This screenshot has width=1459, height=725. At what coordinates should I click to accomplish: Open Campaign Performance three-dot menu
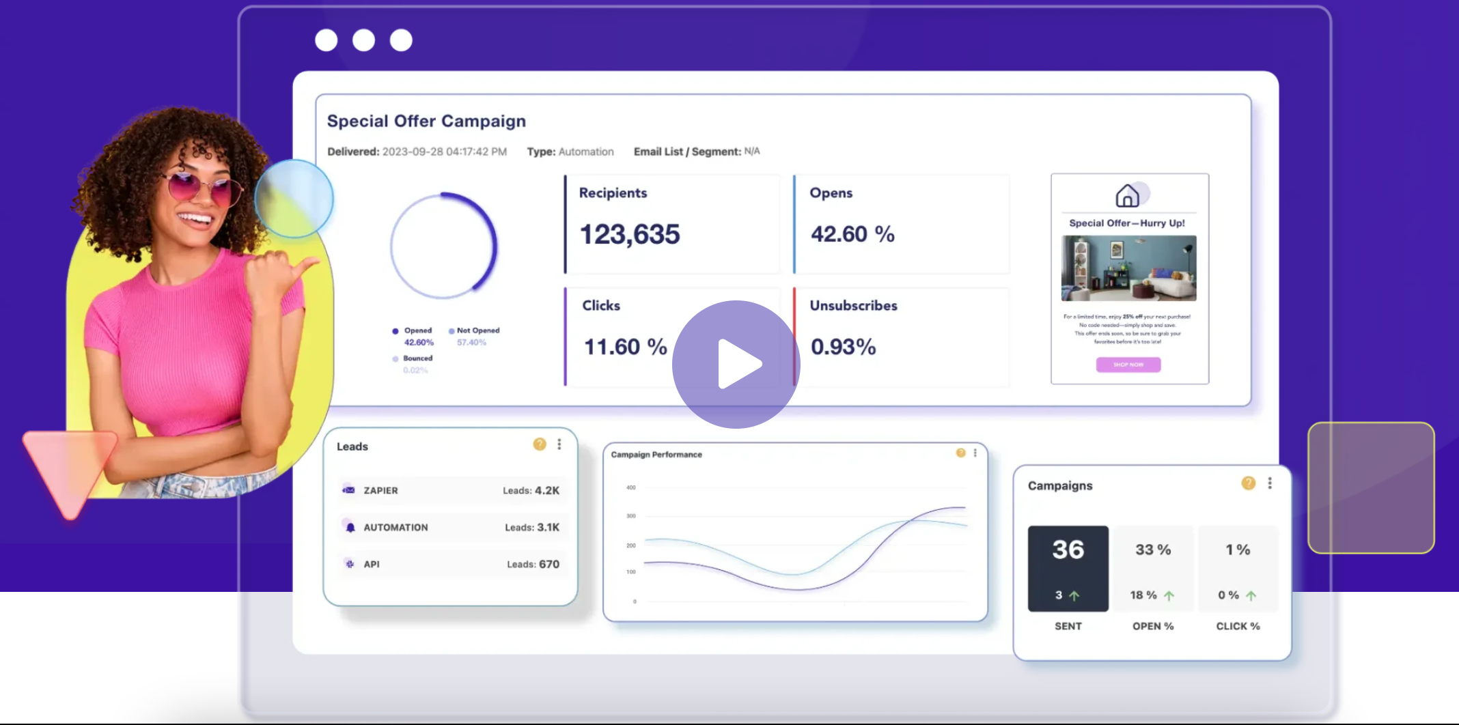[975, 453]
